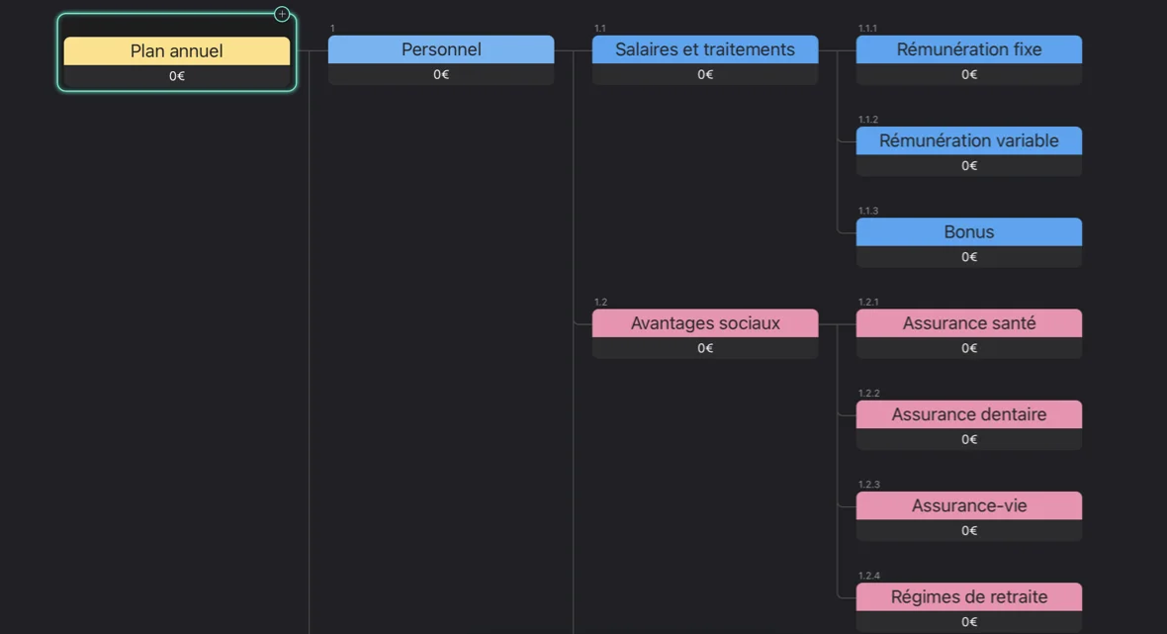Click the 0€ value below Bonus
This screenshot has height=634, width=1167.
coord(969,257)
